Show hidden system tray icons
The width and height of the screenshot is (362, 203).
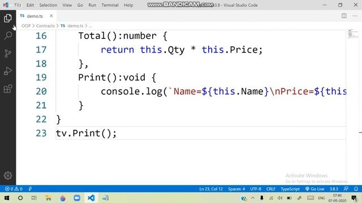pyautogui.click(x=253, y=198)
